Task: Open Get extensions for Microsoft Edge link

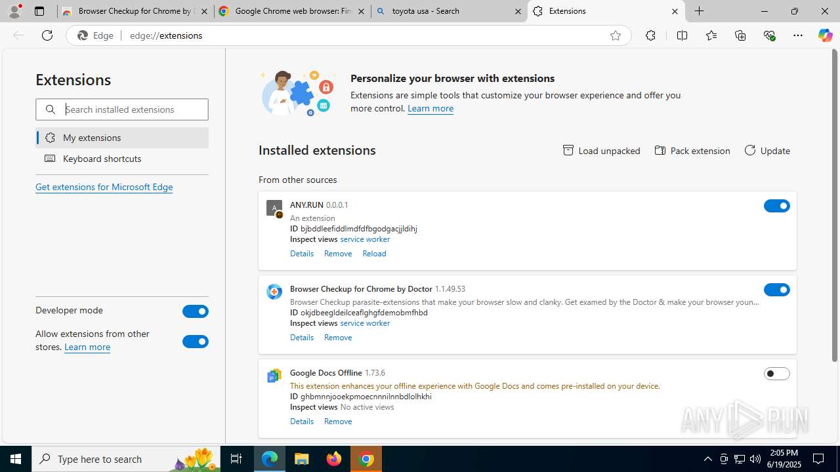Action: [x=104, y=187]
